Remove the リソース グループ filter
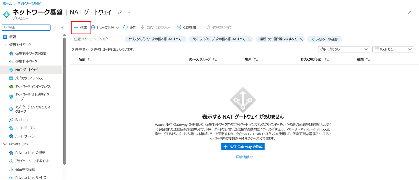The width and height of the screenshot is (419, 180). coord(250,39)
